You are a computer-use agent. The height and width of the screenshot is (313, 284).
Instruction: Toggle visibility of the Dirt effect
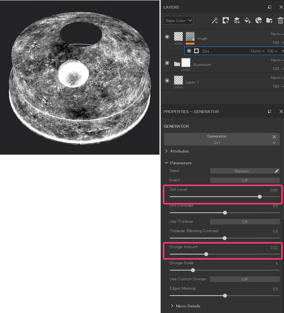coord(189,51)
